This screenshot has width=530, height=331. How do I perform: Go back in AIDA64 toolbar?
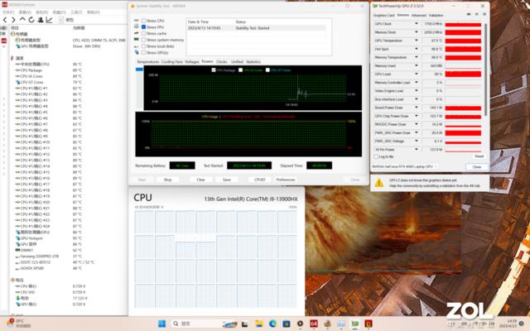tap(5, 20)
